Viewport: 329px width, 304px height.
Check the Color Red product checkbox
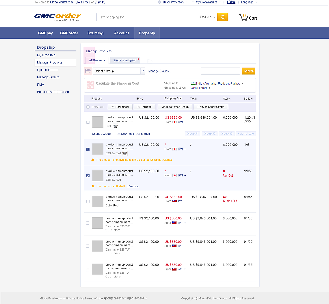(x=88, y=201)
